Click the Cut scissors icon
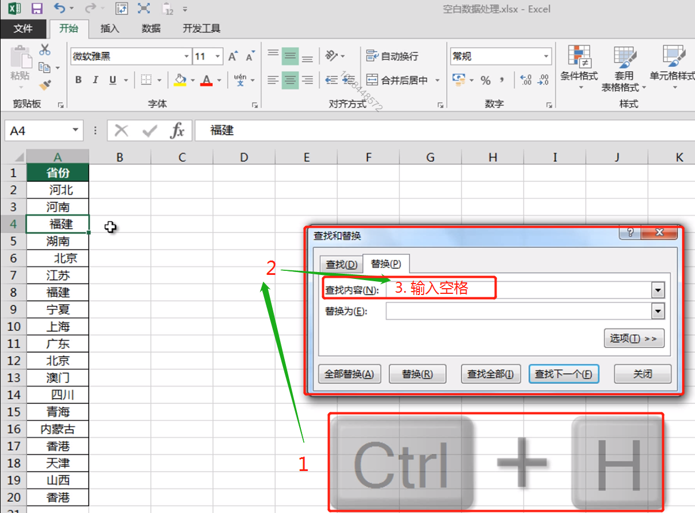The image size is (695, 513). pyautogui.click(x=45, y=49)
